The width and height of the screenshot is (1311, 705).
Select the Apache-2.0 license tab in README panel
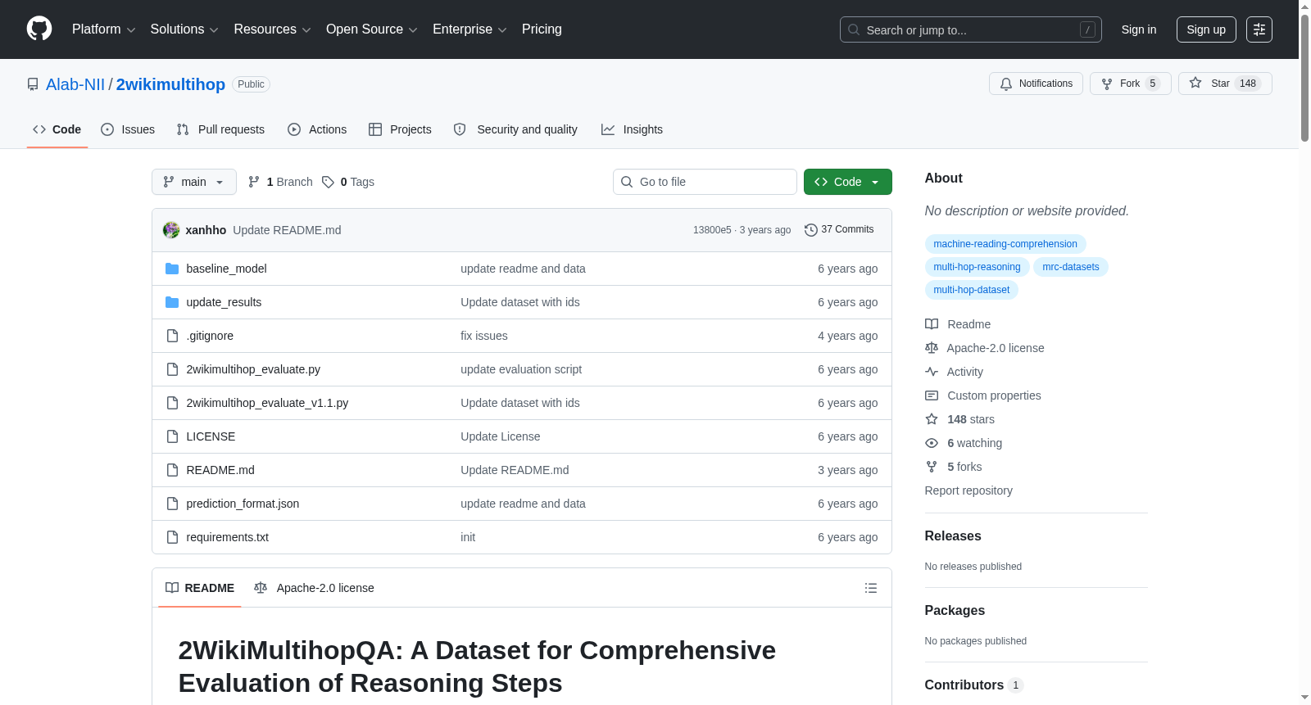314,588
